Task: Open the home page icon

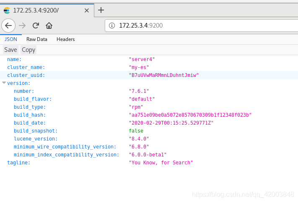Action: coord(49,26)
